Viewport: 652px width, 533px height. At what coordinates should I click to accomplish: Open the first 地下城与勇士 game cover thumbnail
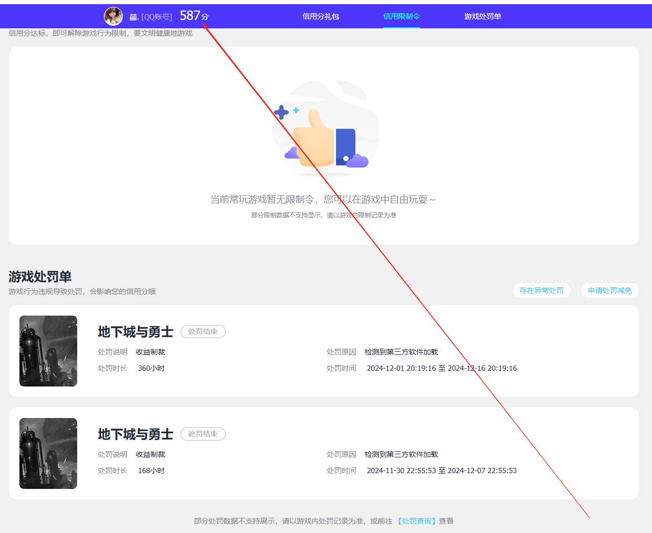pos(48,350)
